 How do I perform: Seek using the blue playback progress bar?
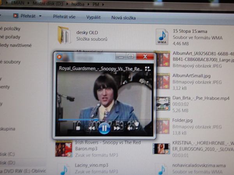tap(105, 119)
